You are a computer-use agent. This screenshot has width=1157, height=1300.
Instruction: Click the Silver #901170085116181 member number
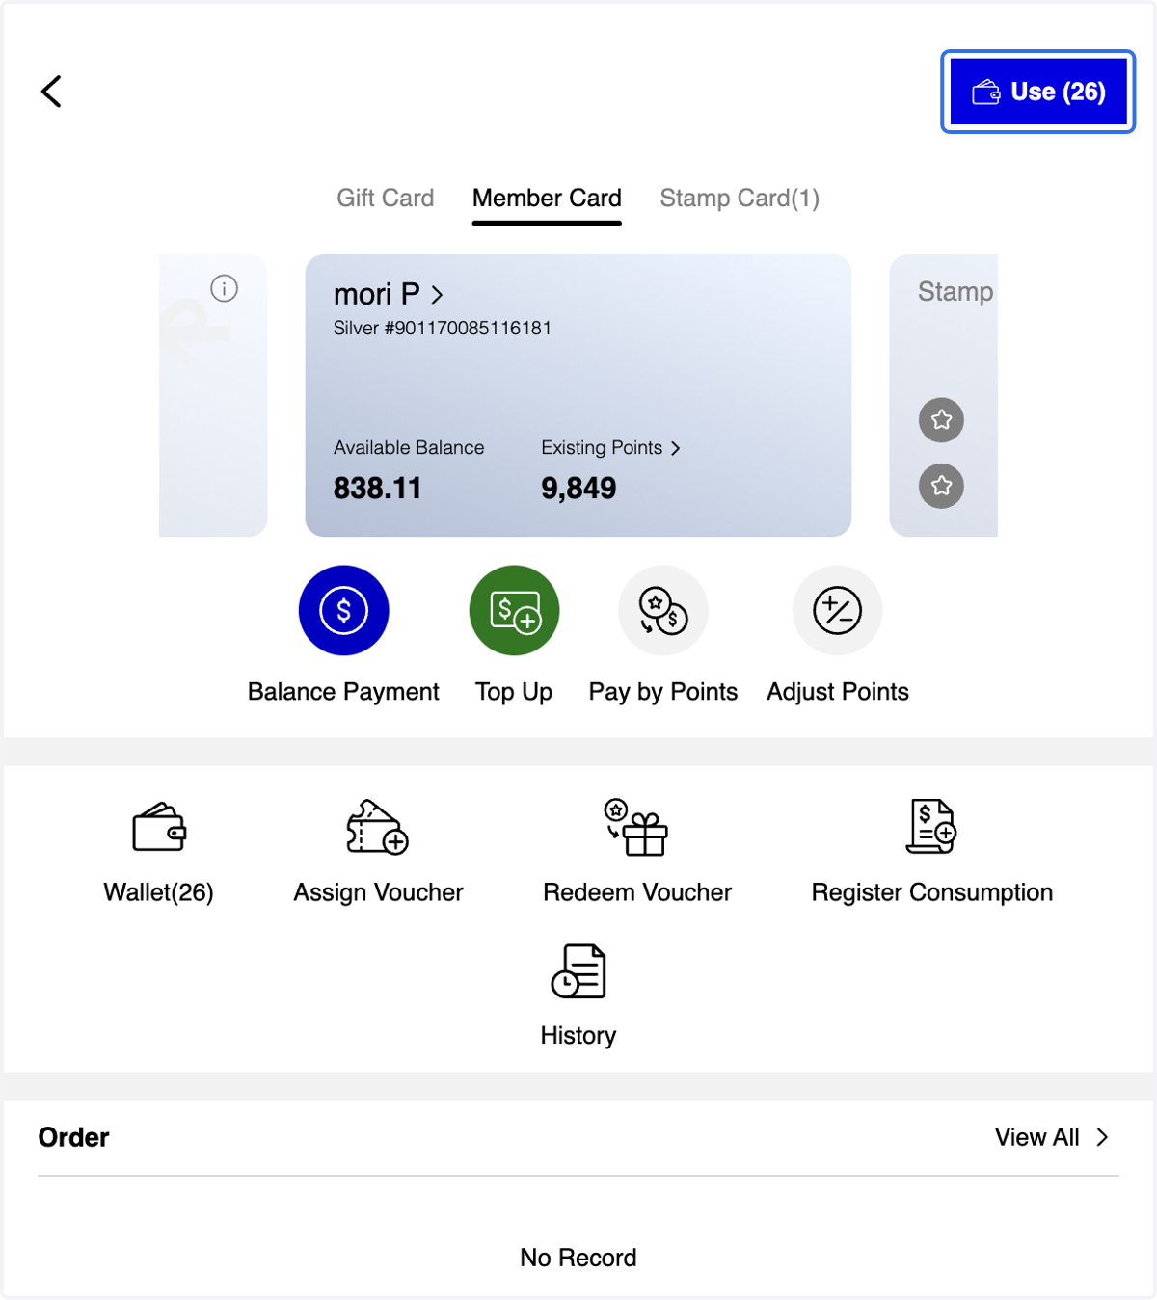tap(443, 329)
